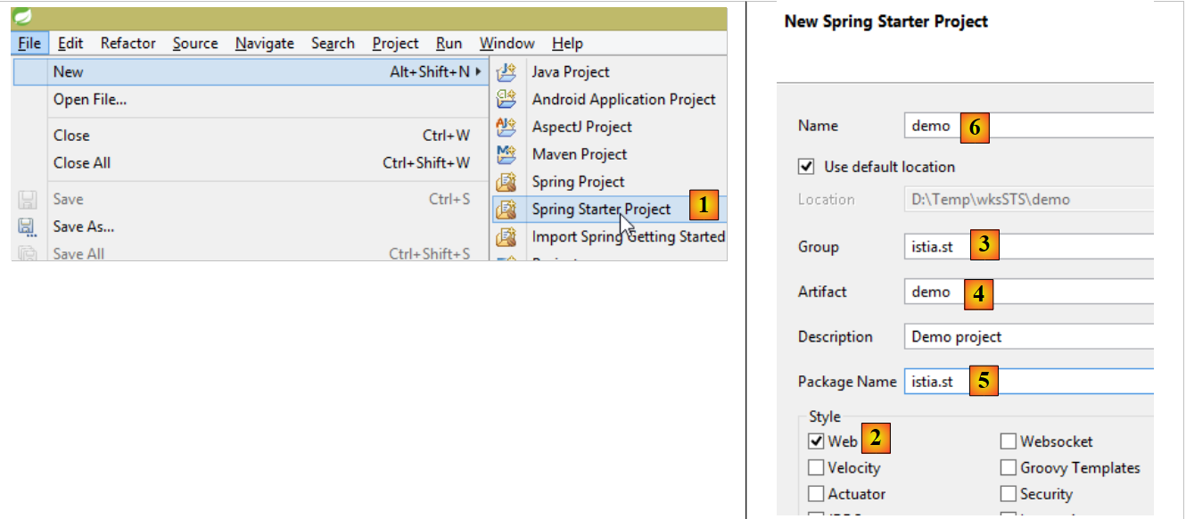Image resolution: width=1186 pixels, height=519 pixels.
Task: Click the Group text field
Action: point(1070,246)
